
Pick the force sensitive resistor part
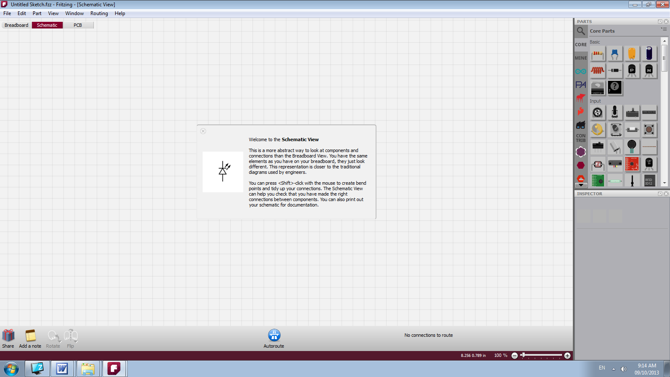tap(632, 147)
